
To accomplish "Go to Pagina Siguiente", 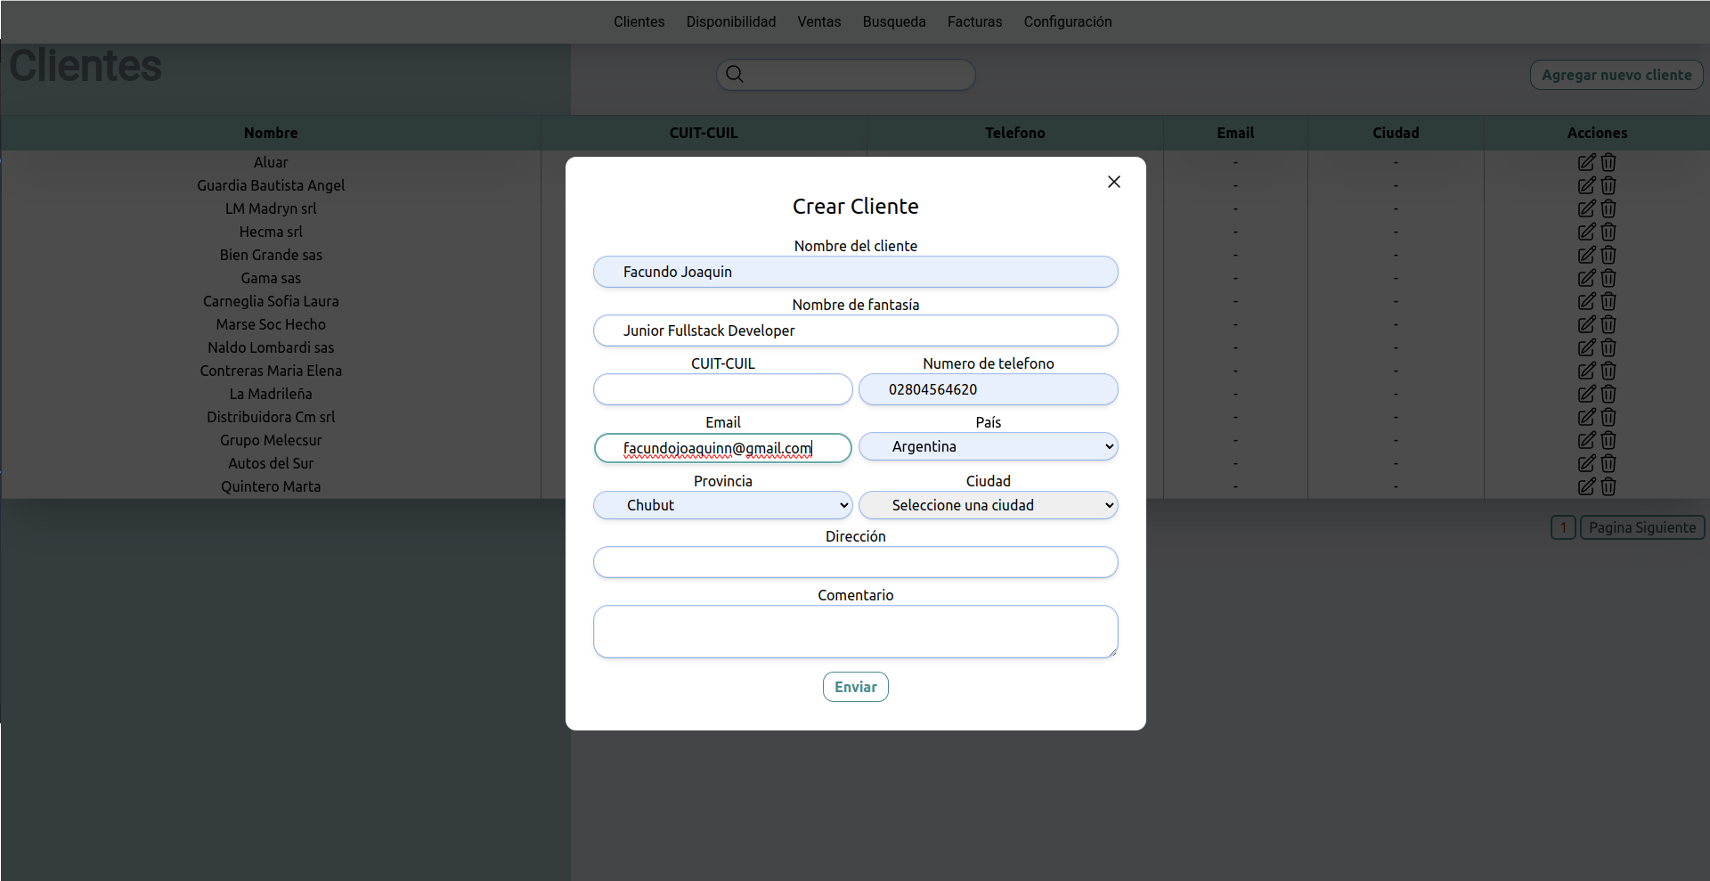I will pyautogui.click(x=1642, y=527).
